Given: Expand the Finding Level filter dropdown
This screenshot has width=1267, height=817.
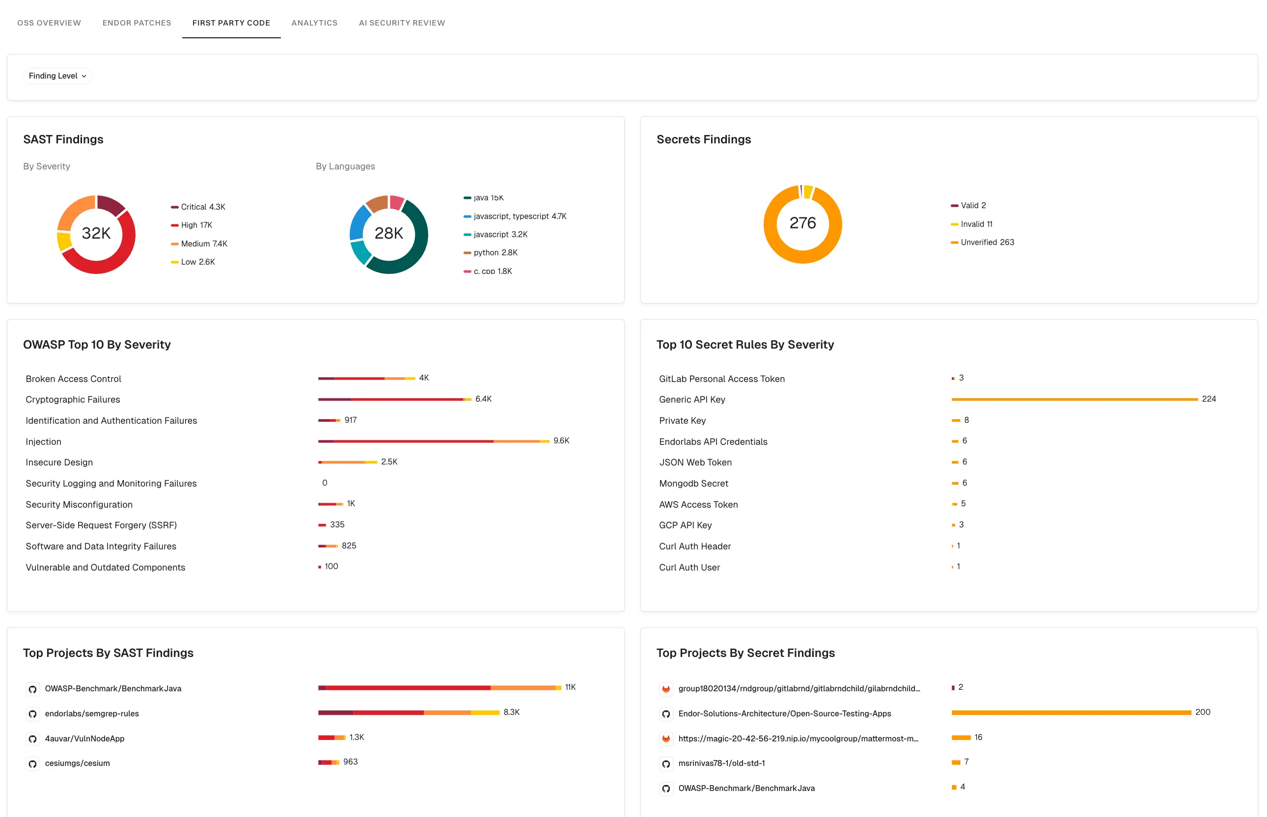Looking at the screenshot, I should click(x=57, y=76).
